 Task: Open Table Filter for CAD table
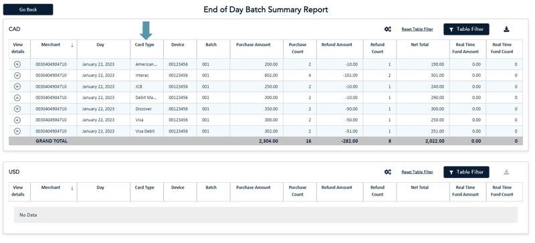click(x=466, y=29)
